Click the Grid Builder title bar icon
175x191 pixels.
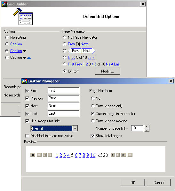coord(4,4)
